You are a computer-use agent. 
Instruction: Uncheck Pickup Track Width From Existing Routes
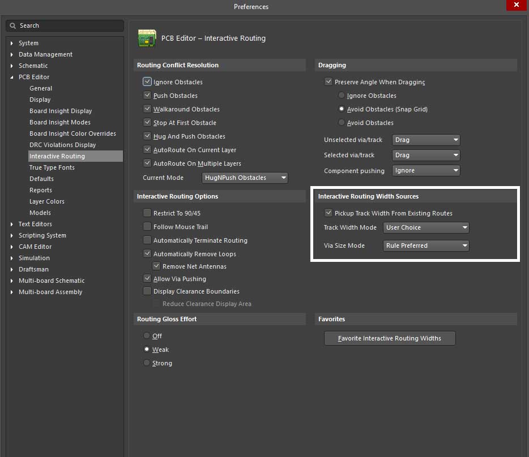click(328, 213)
